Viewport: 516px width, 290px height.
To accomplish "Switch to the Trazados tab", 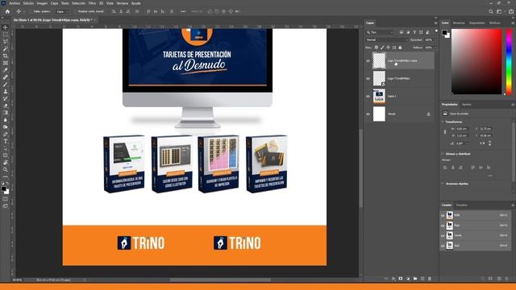I will pos(462,205).
